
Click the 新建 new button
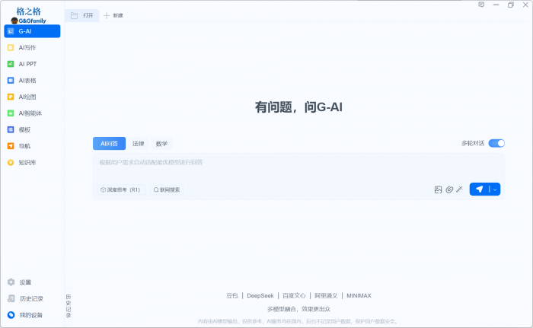113,15
